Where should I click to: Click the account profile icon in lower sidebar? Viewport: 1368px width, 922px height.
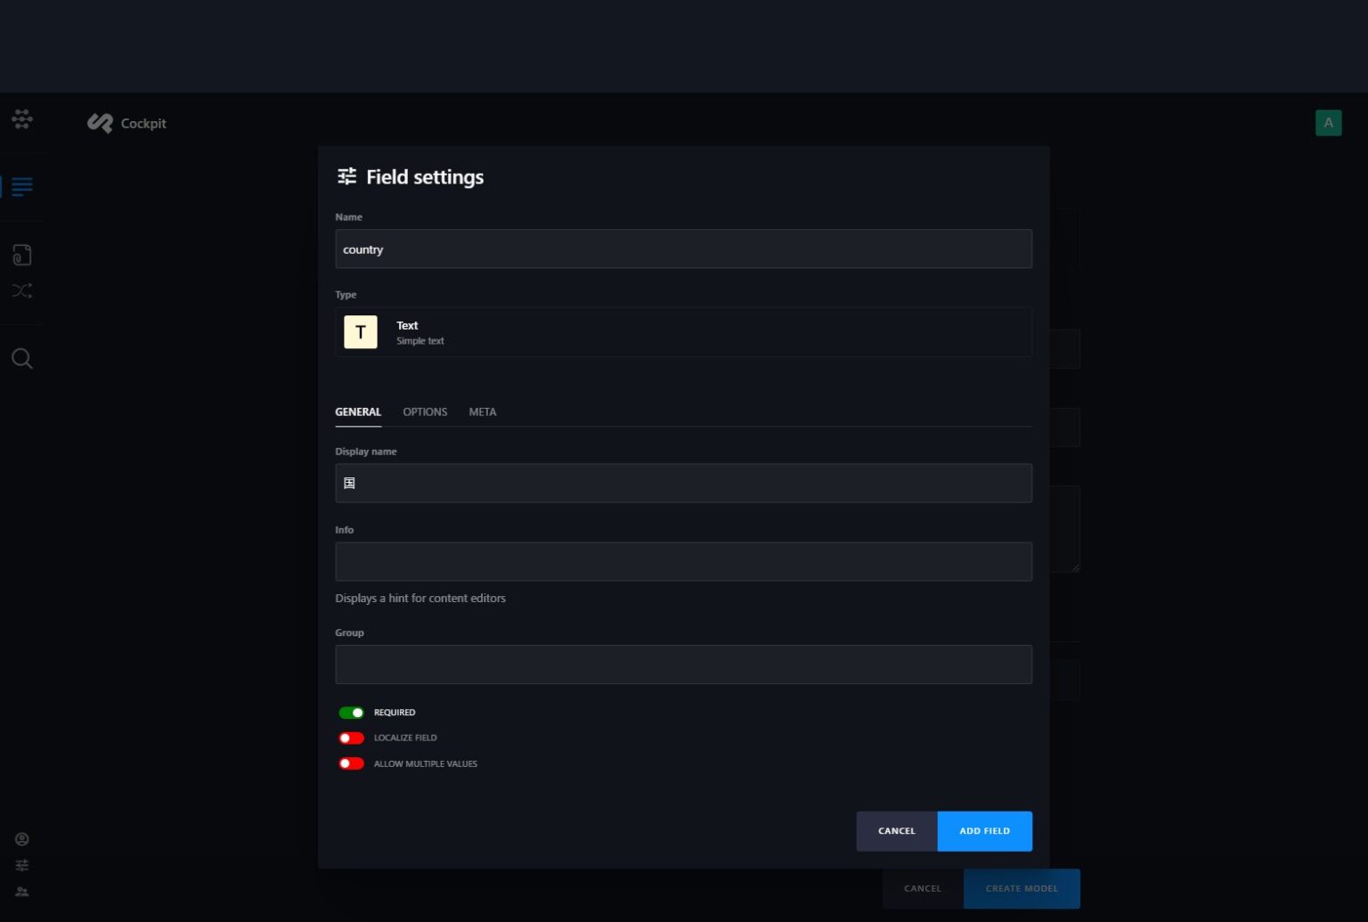coord(21,838)
